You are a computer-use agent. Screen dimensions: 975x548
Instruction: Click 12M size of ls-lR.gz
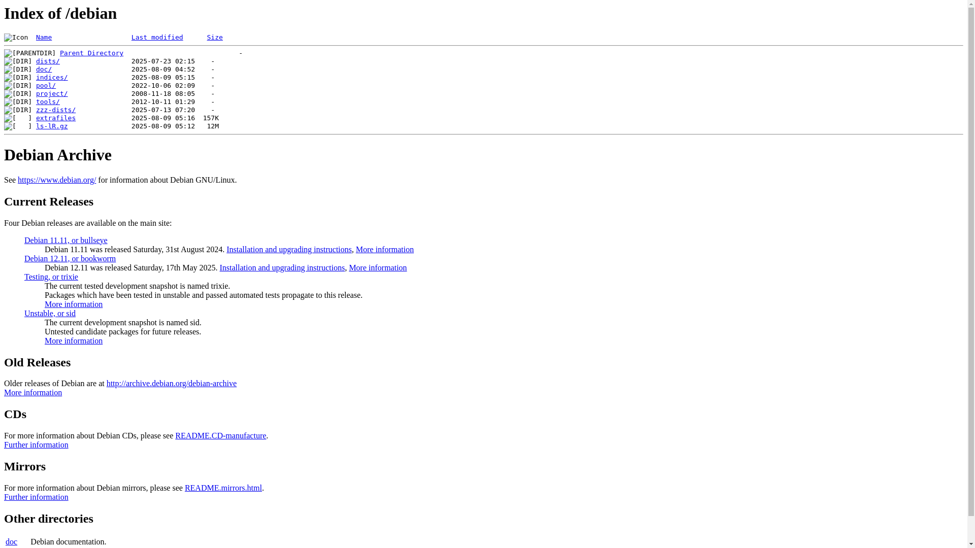[x=213, y=126]
